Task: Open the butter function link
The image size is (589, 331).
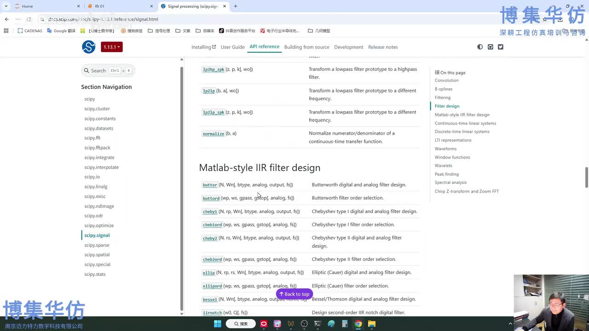Action: pyautogui.click(x=210, y=185)
